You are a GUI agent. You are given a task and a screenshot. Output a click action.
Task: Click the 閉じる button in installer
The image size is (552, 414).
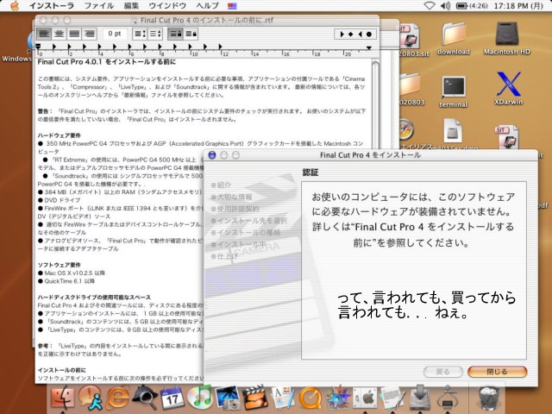click(497, 372)
